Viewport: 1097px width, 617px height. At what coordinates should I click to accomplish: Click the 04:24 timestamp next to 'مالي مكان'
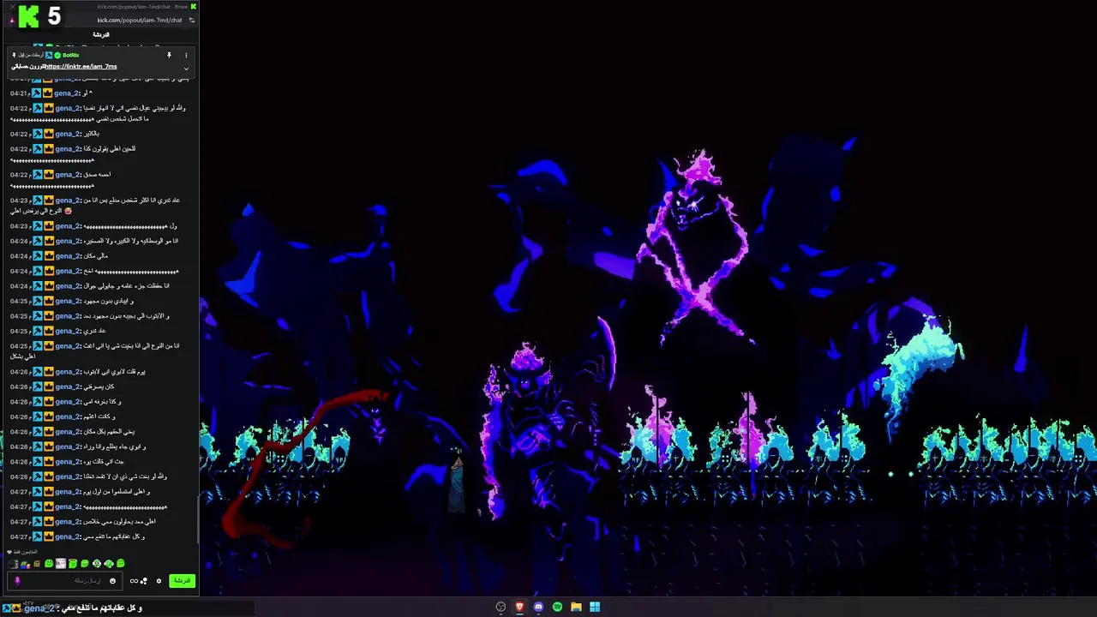tap(20, 255)
